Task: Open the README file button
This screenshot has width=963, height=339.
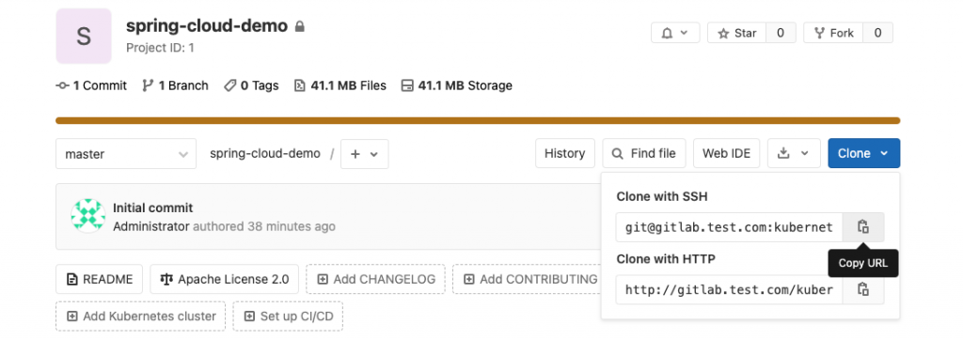Action: pos(99,280)
